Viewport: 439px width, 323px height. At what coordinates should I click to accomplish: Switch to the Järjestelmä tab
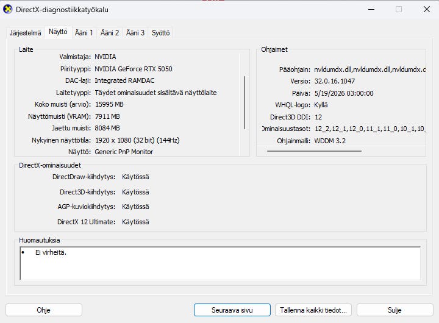(25, 33)
